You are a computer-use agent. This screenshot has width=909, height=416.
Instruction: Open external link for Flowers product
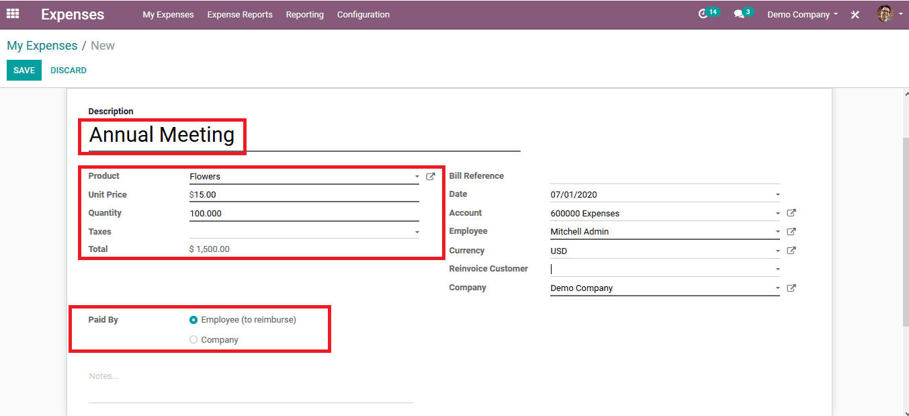click(431, 177)
